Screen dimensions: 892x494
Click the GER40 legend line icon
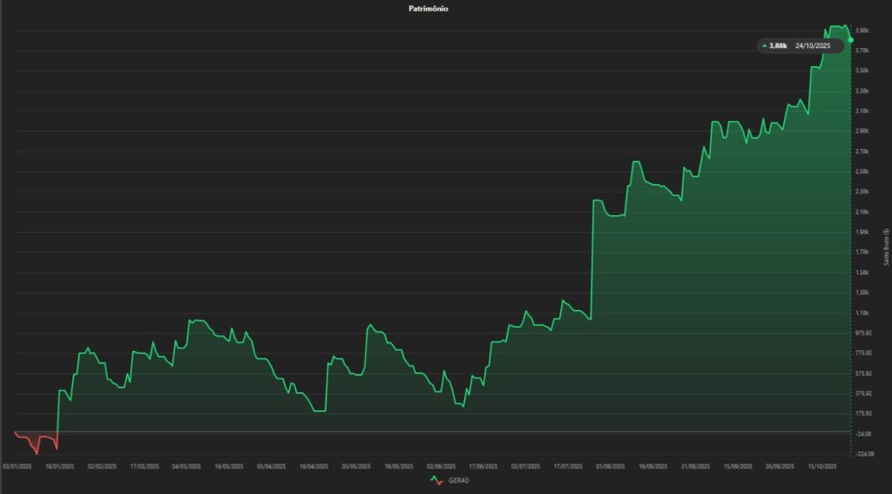(x=436, y=481)
